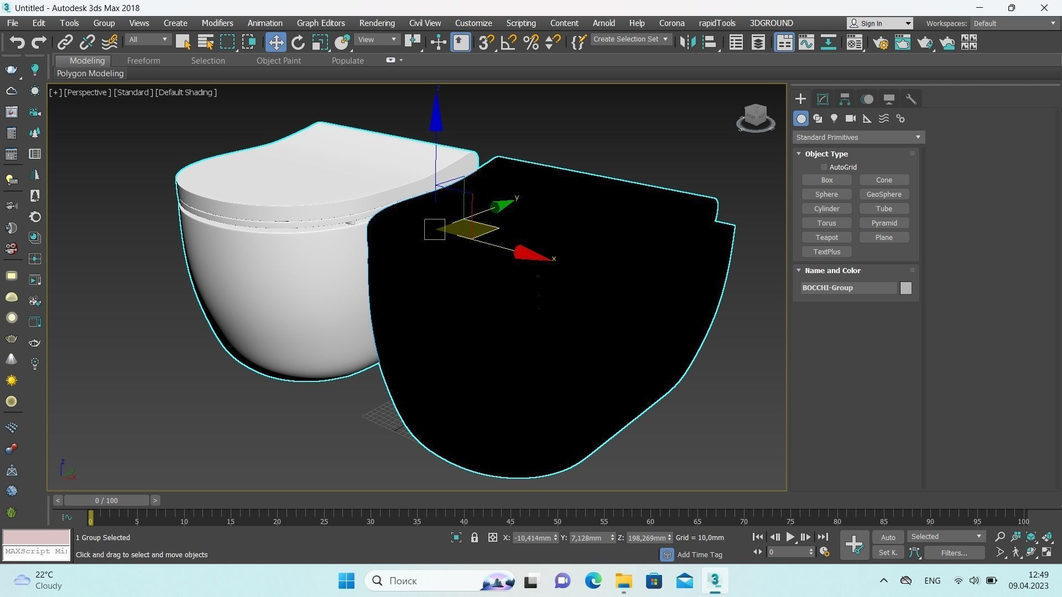Open the key Filters... button
Screen dimensions: 1062x597
click(x=954, y=553)
